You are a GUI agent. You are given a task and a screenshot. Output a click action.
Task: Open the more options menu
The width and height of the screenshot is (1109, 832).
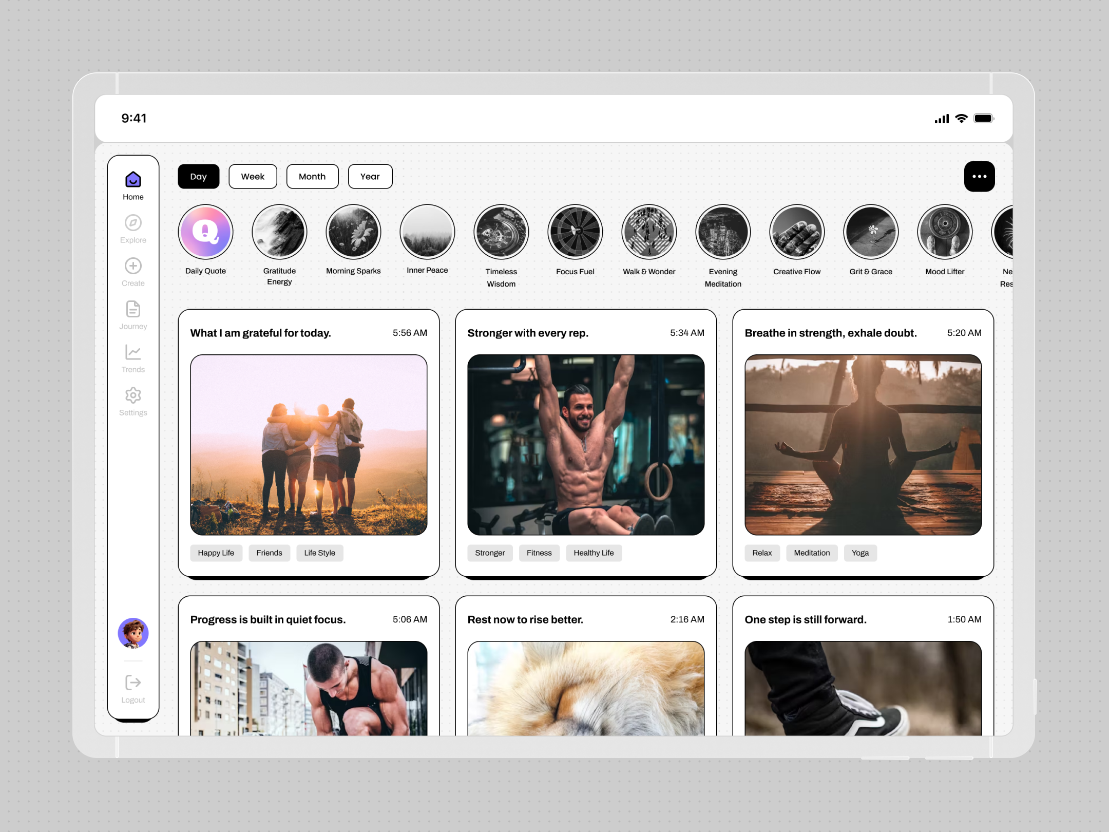pyautogui.click(x=980, y=176)
